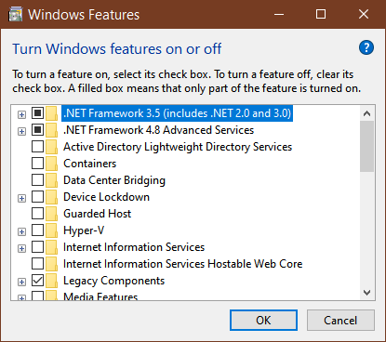
Task: Select the Containers label
Action: pos(90,164)
